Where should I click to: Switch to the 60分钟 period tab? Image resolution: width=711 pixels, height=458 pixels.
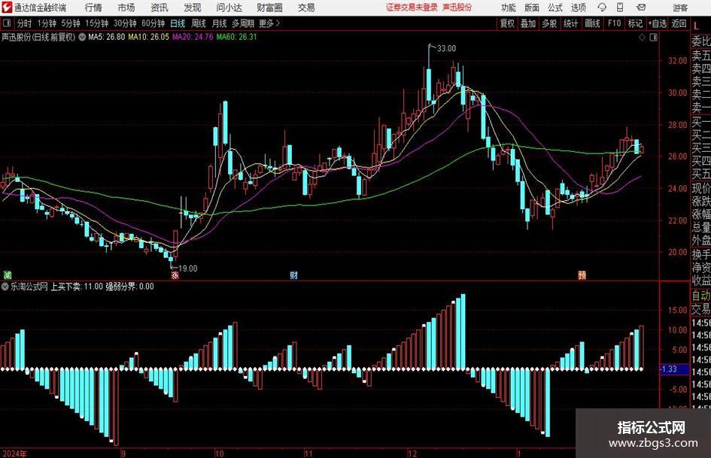click(153, 23)
